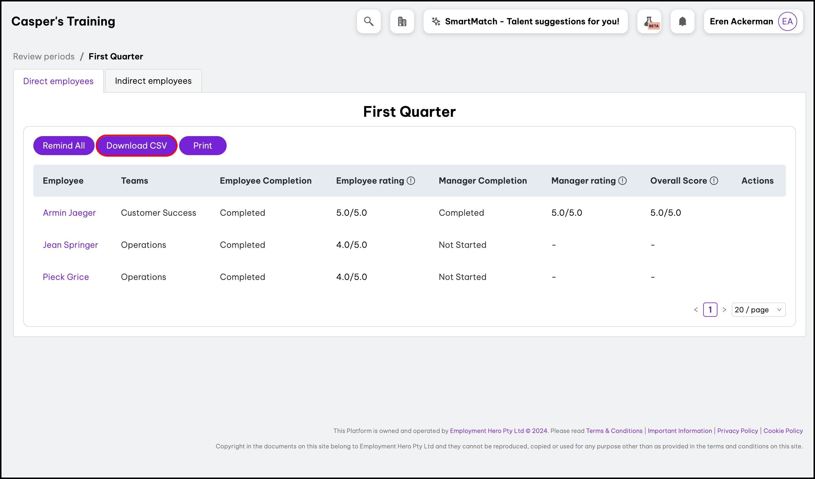Open notifications bell icon
Image resolution: width=815 pixels, height=479 pixels.
point(682,21)
